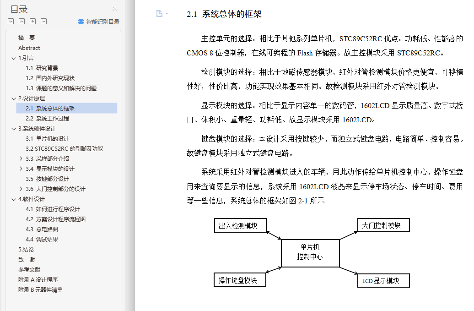Go to 摘 要 in the outline
The image size is (474, 311).
(27, 38)
